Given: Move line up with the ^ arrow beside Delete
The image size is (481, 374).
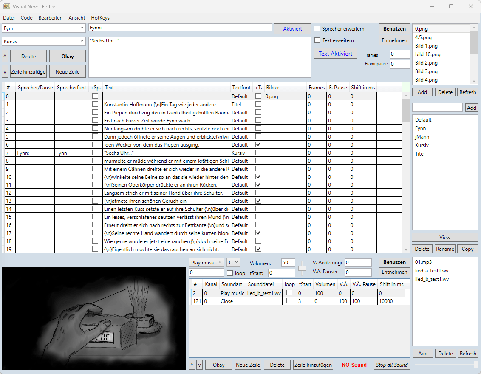Looking at the screenshot, I should click(x=5, y=56).
